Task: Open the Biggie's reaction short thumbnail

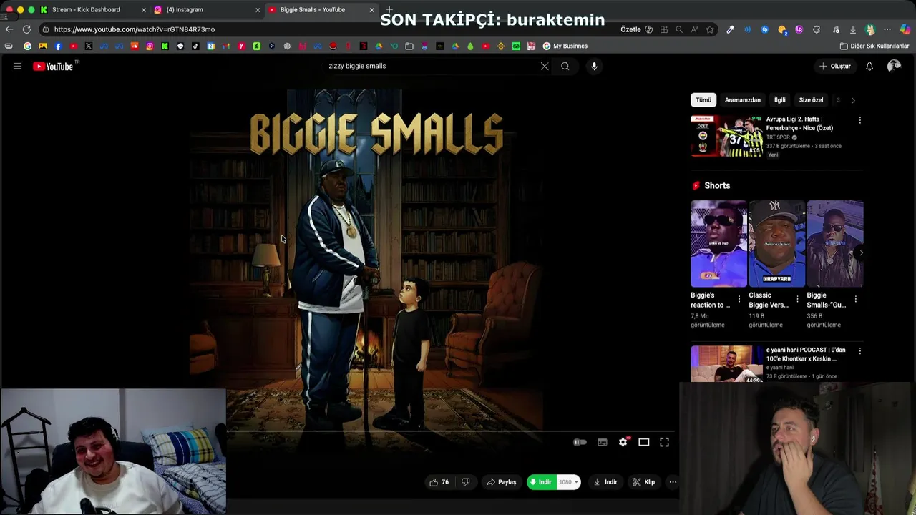Action: click(718, 243)
